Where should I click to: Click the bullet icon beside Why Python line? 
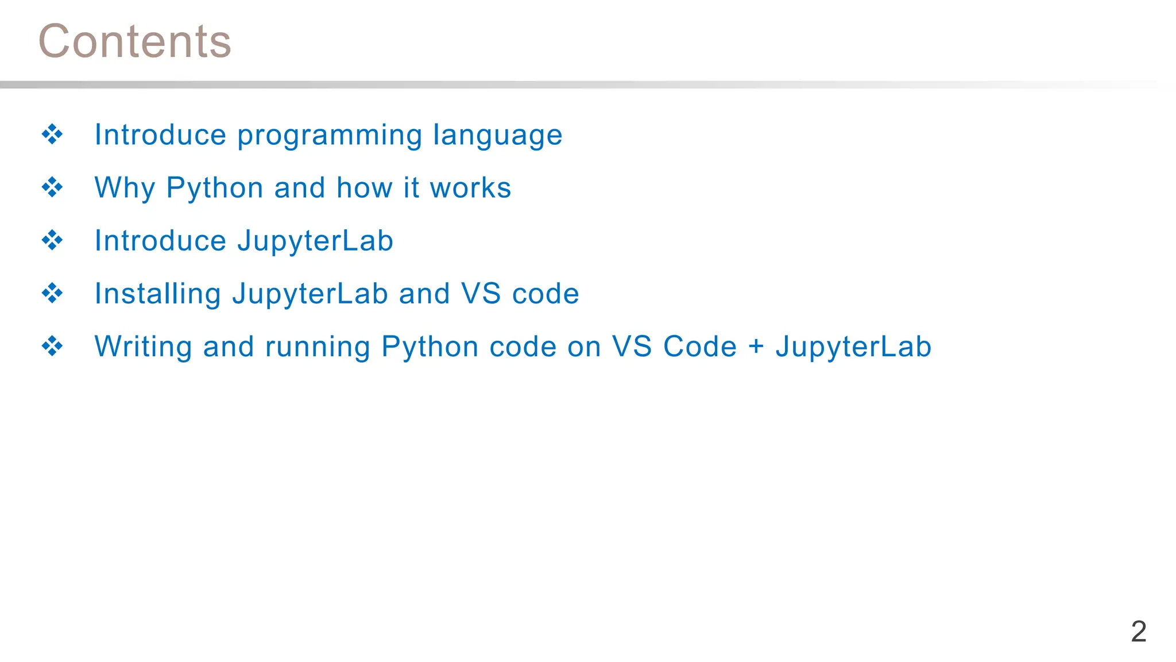coord(52,187)
